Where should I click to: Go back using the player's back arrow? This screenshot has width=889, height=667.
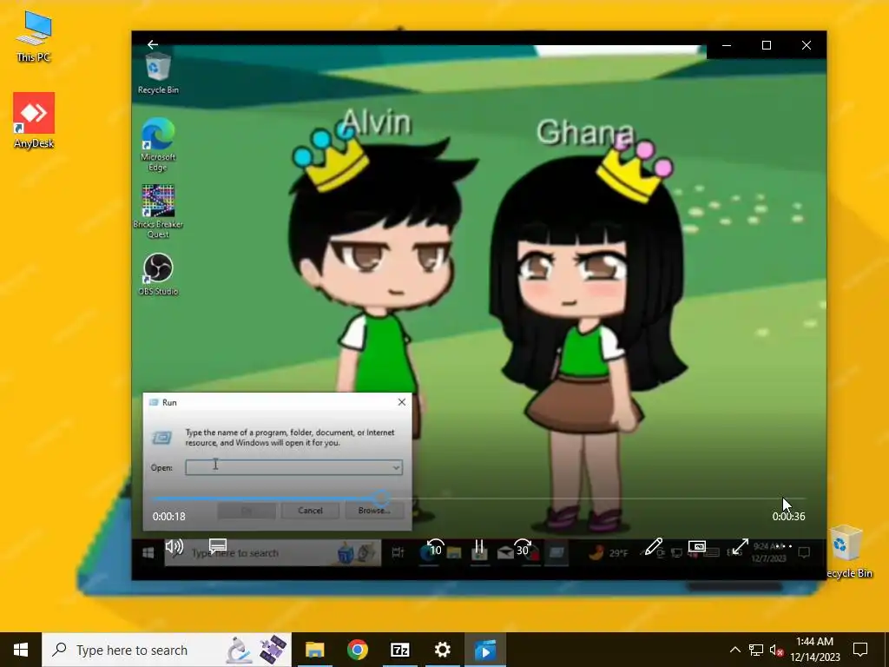coord(152,44)
